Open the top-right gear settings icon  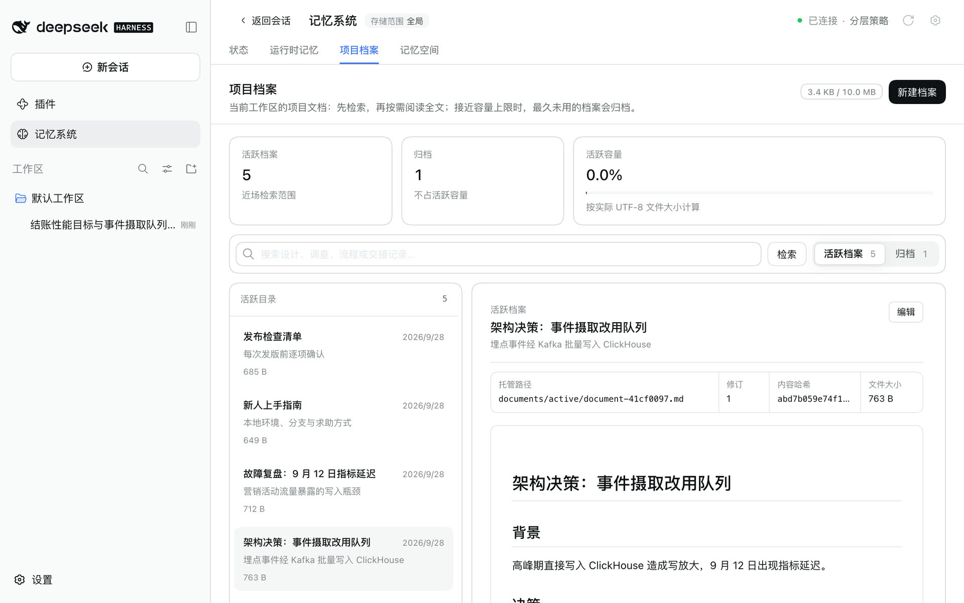(x=935, y=21)
